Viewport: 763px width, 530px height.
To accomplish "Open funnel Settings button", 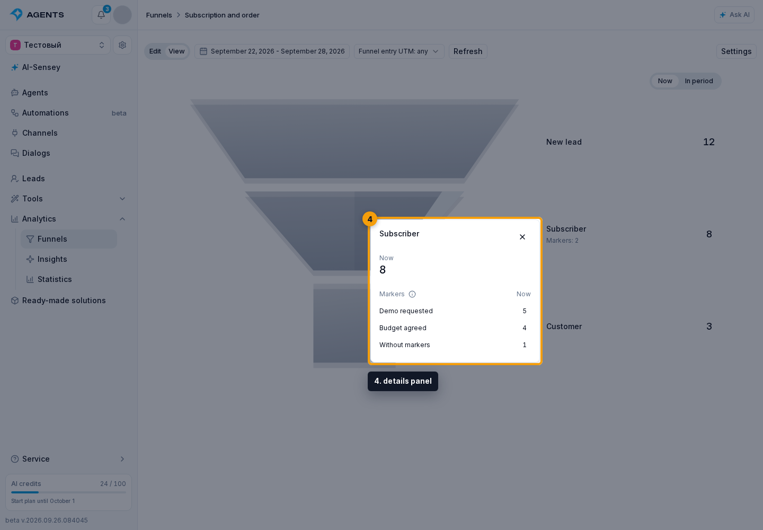I will (x=736, y=51).
